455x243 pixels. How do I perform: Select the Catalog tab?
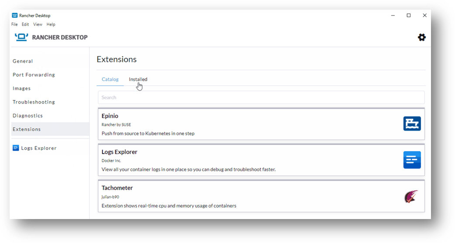[110, 79]
